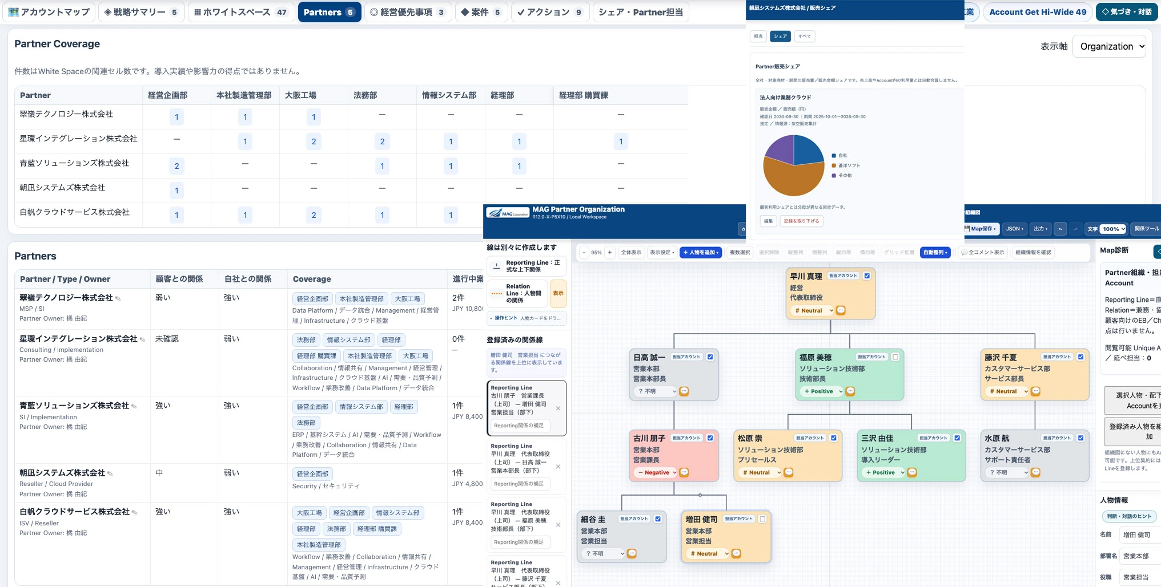Zoom in the org chart with plus button
This screenshot has width=1161, height=587.
click(609, 252)
